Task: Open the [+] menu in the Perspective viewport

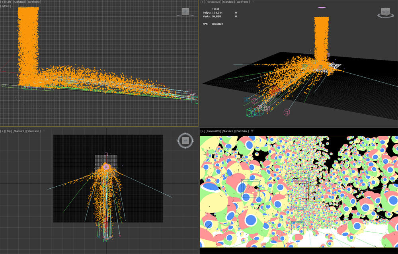Action: pos(203,2)
